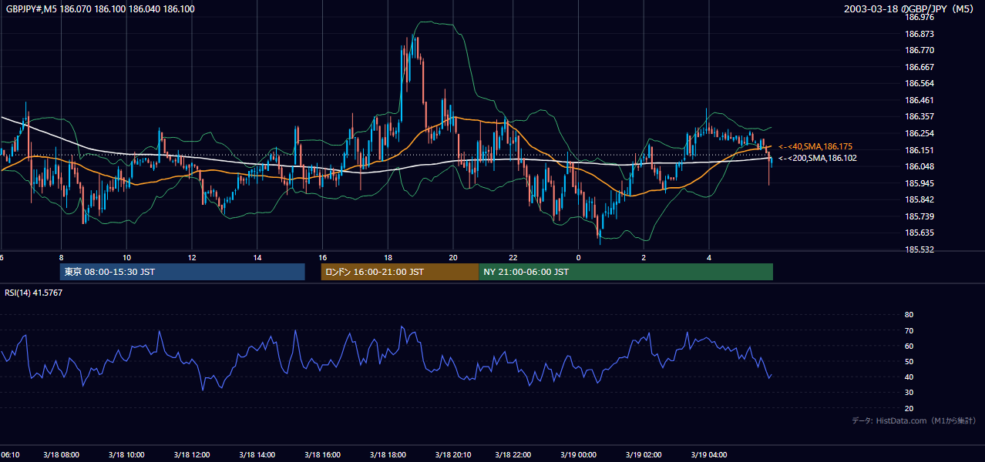Click the 40 SMA 186.175 orange label
The image size is (985, 462).
[815, 146]
